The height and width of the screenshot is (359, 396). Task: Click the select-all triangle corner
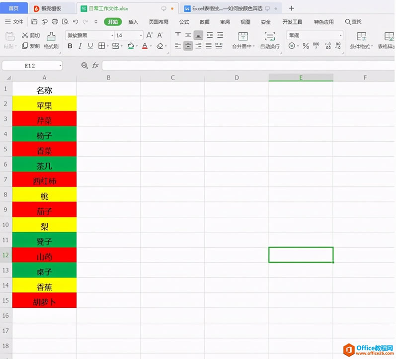click(x=8, y=78)
